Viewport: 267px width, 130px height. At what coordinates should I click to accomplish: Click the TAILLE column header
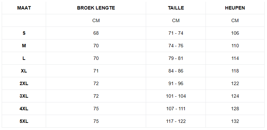176,8
